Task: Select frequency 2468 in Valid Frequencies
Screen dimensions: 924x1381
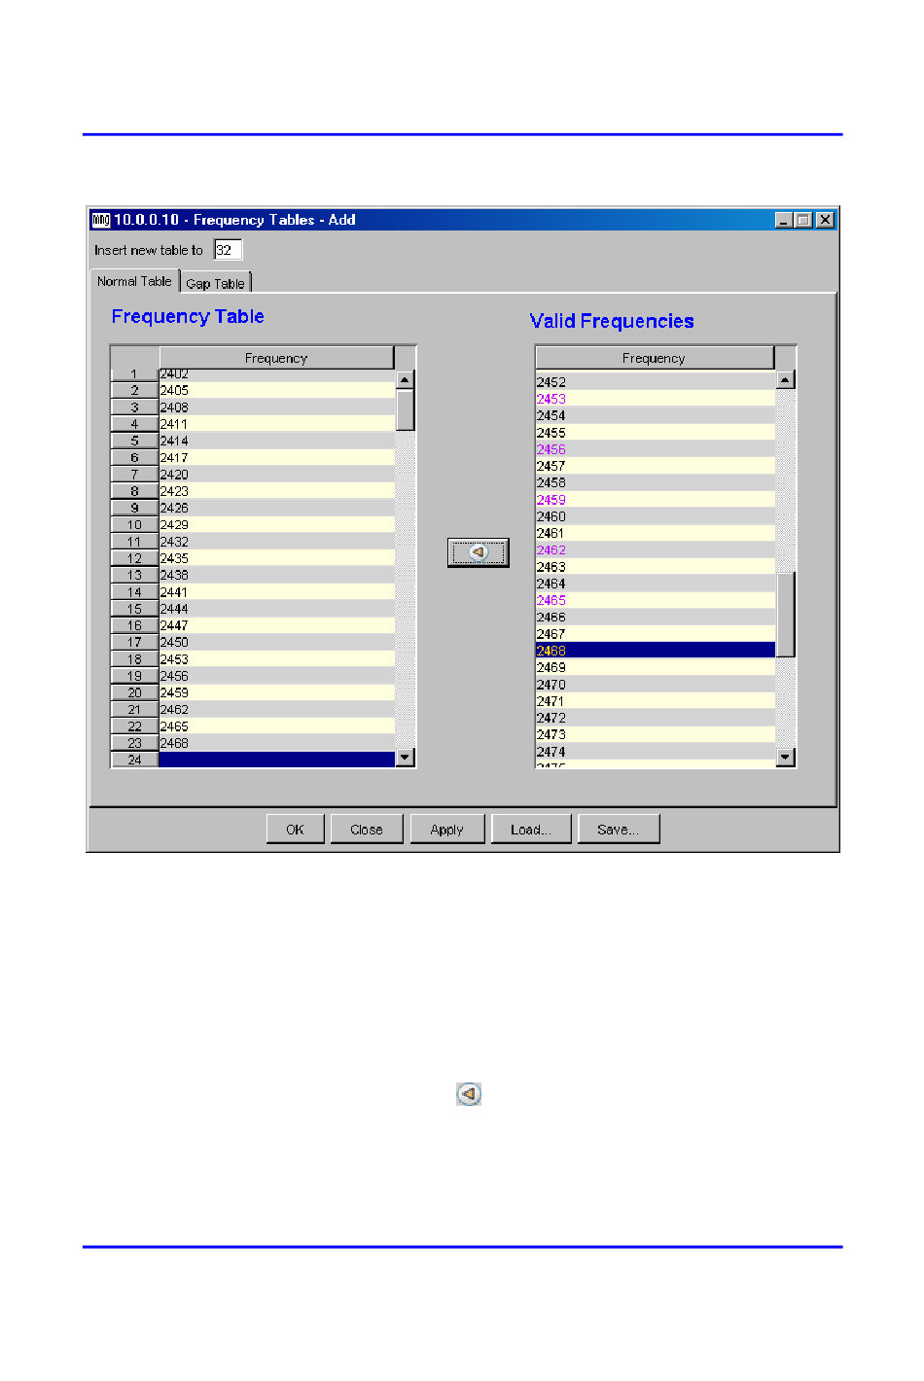Action: point(654,651)
